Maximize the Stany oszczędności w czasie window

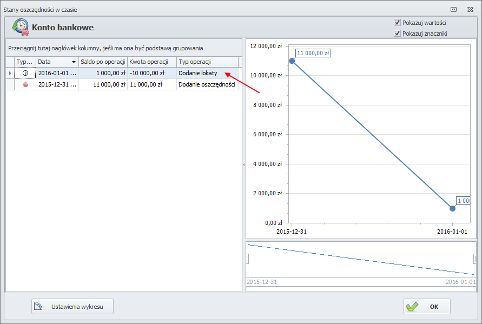coord(453,9)
